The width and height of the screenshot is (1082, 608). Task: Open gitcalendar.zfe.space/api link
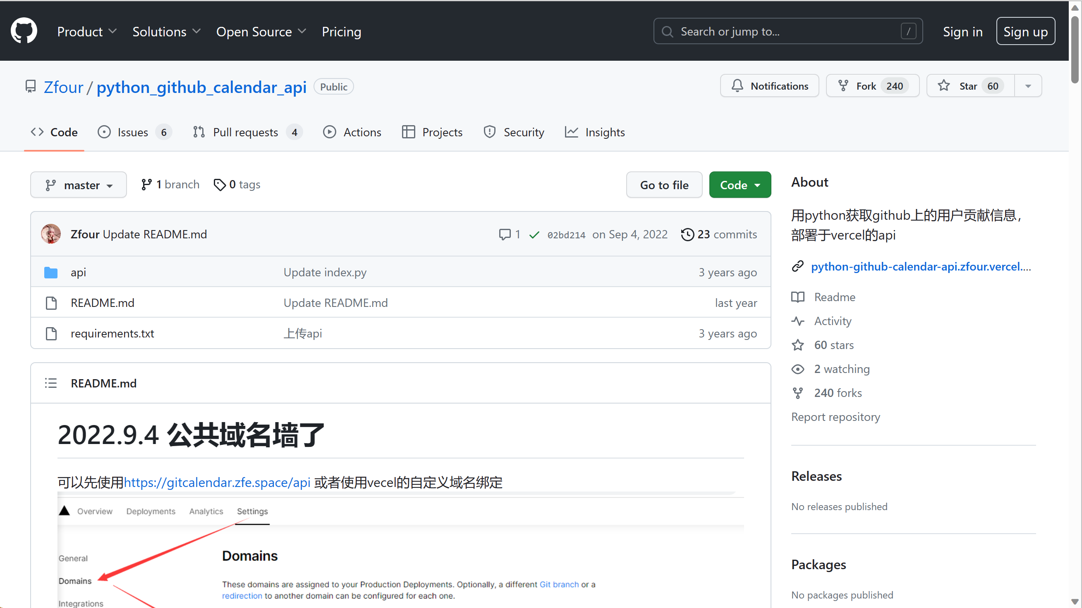pos(217,482)
